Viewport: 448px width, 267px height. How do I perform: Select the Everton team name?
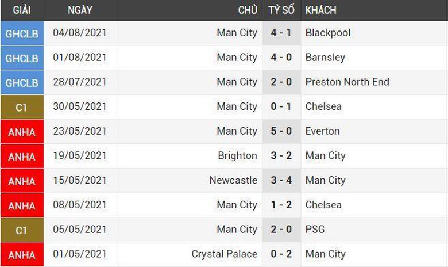(x=322, y=131)
